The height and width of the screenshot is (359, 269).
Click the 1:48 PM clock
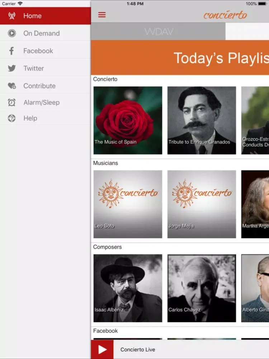pyautogui.click(x=135, y=4)
